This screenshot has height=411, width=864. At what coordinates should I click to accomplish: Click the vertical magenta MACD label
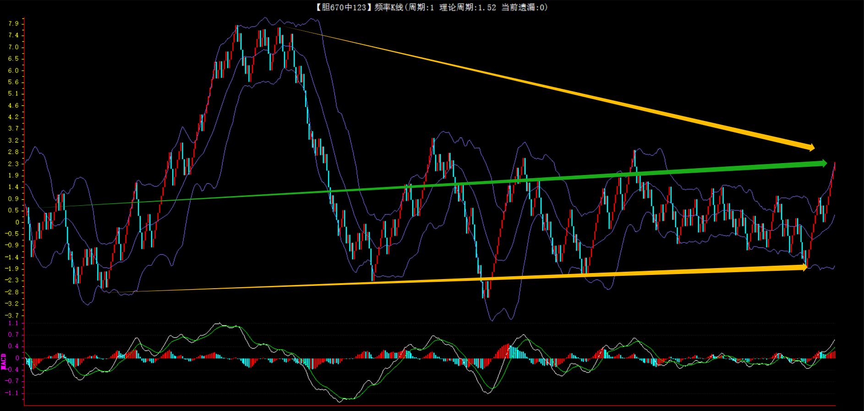[x=4, y=362]
